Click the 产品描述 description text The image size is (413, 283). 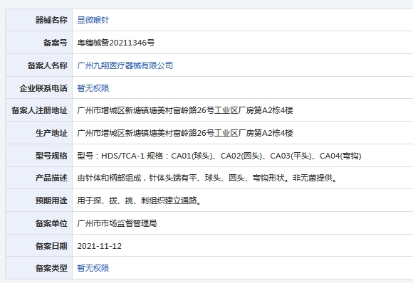207,178
